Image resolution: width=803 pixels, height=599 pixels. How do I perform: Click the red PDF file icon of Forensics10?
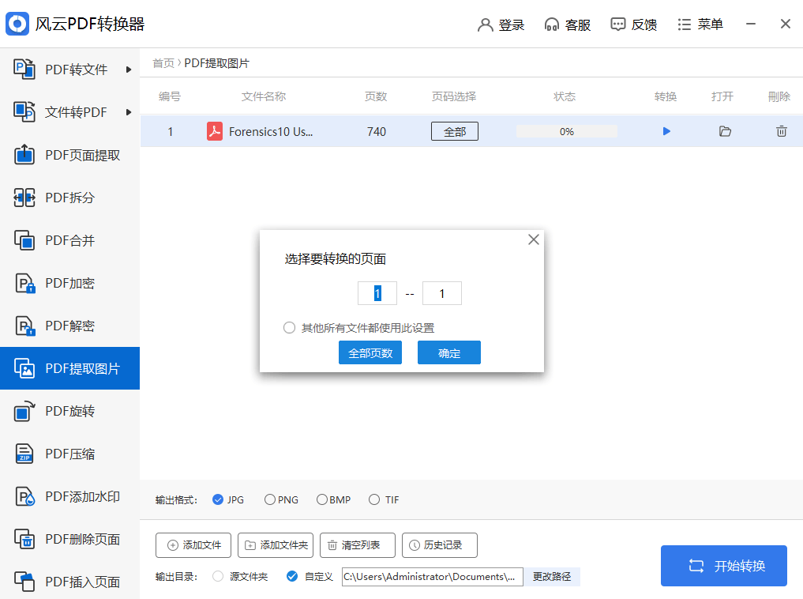(x=215, y=131)
